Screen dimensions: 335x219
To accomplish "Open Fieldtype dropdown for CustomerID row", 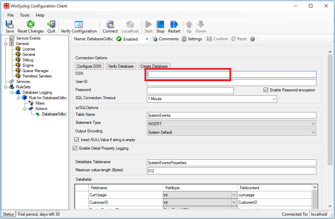I will pos(234,202).
